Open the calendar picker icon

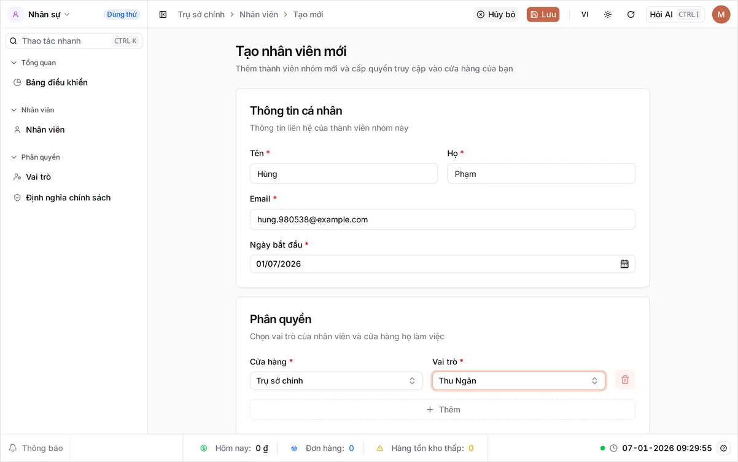(x=624, y=264)
